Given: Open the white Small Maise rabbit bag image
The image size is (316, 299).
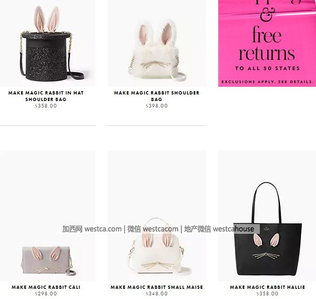Looking at the screenshot, I should [x=157, y=215].
